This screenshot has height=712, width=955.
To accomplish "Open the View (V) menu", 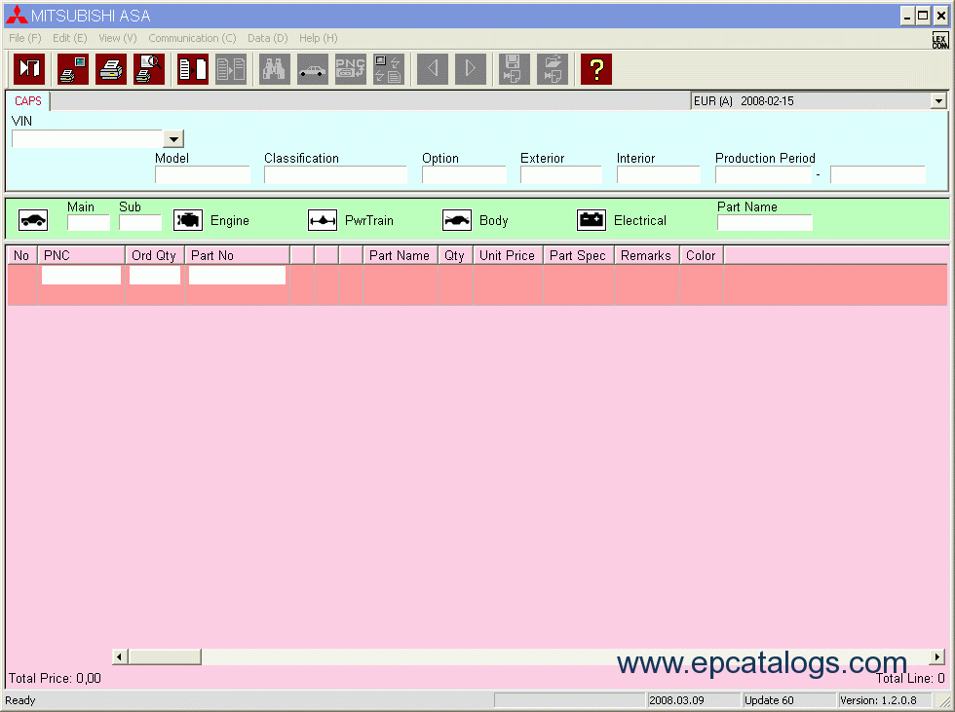I will point(118,38).
